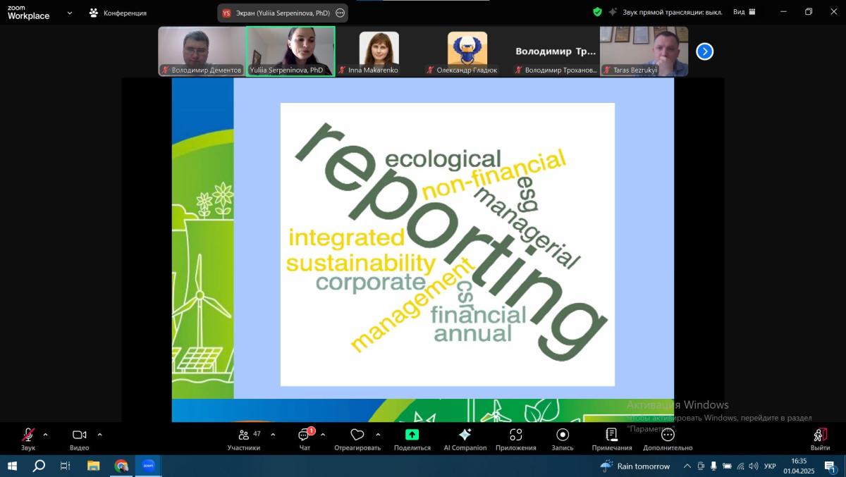
Task: Open the More options menu
Action: 667,435
